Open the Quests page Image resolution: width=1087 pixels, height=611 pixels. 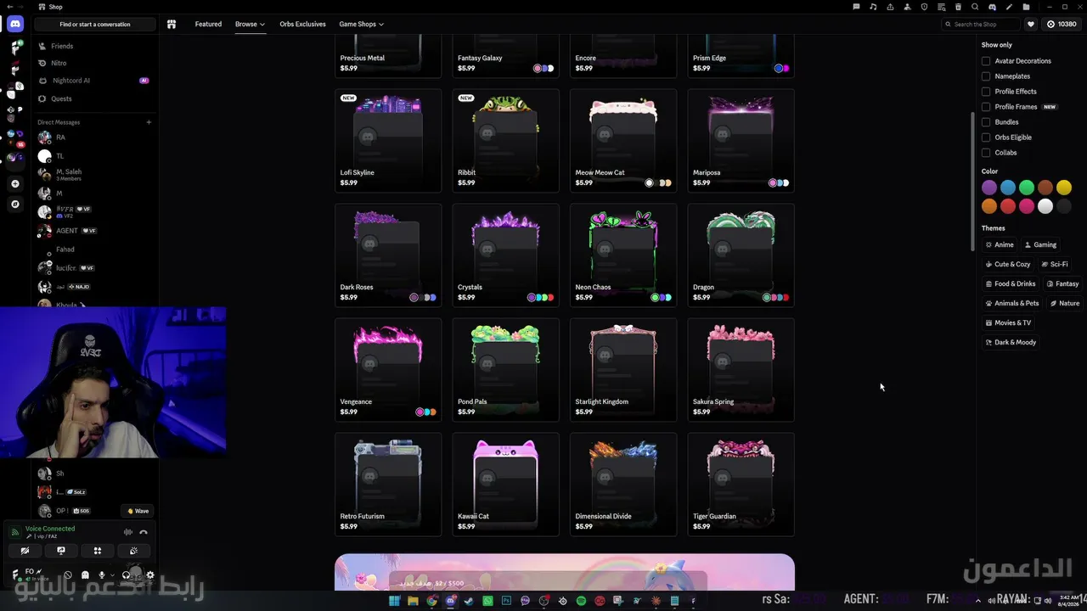[x=94, y=98]
